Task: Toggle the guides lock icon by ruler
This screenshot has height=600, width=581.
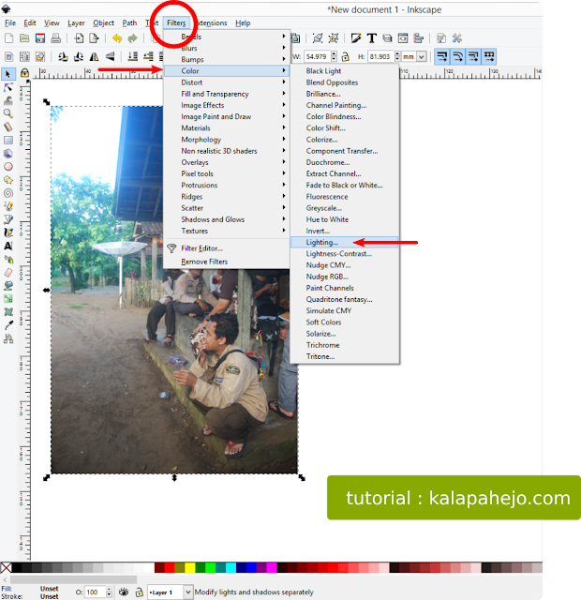Action: coord(24,73)
